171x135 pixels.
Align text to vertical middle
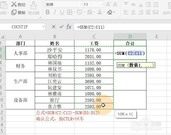pos(133,4)
